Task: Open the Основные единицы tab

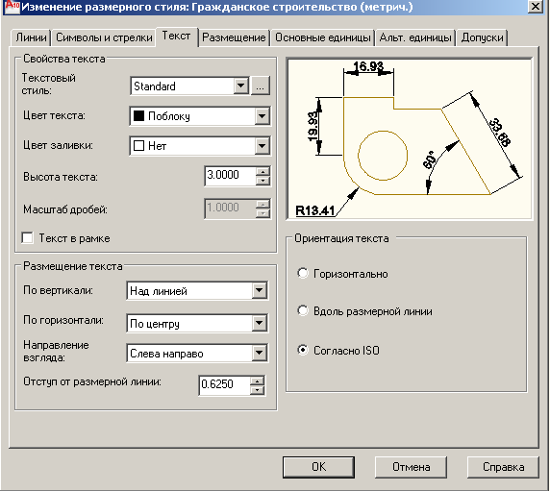Action: [323, 37]
